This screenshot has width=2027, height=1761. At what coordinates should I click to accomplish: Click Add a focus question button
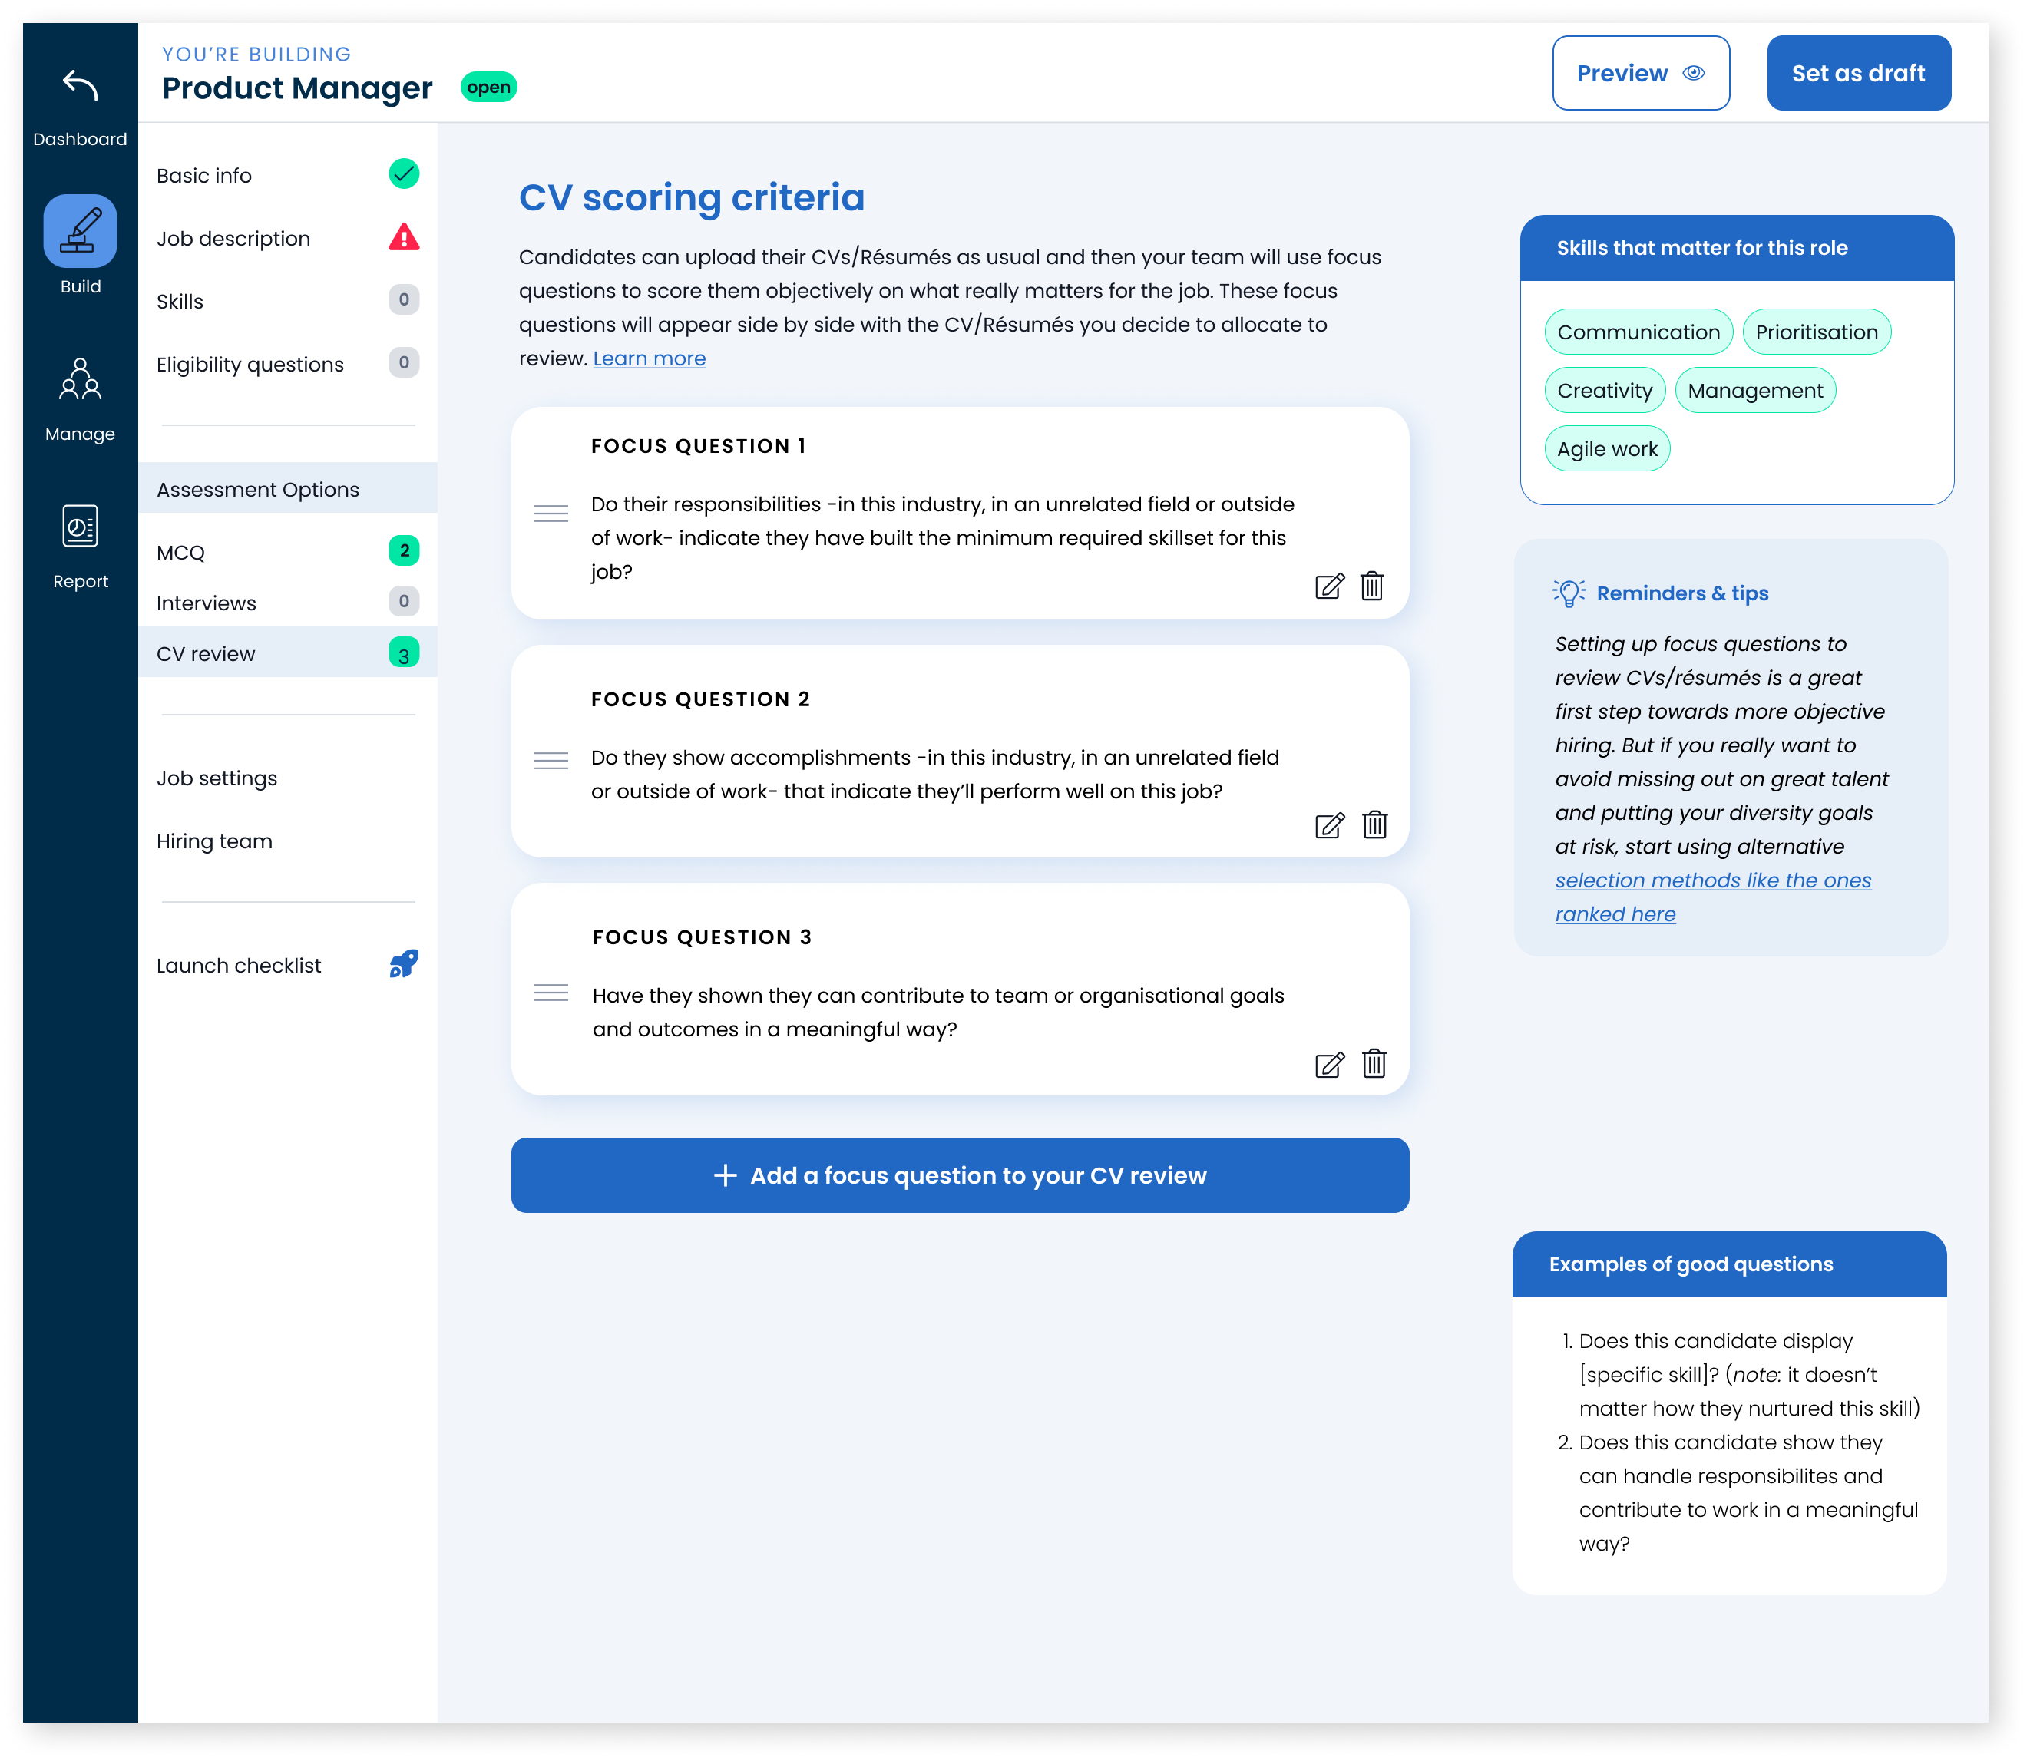(x=960, y=1175)
